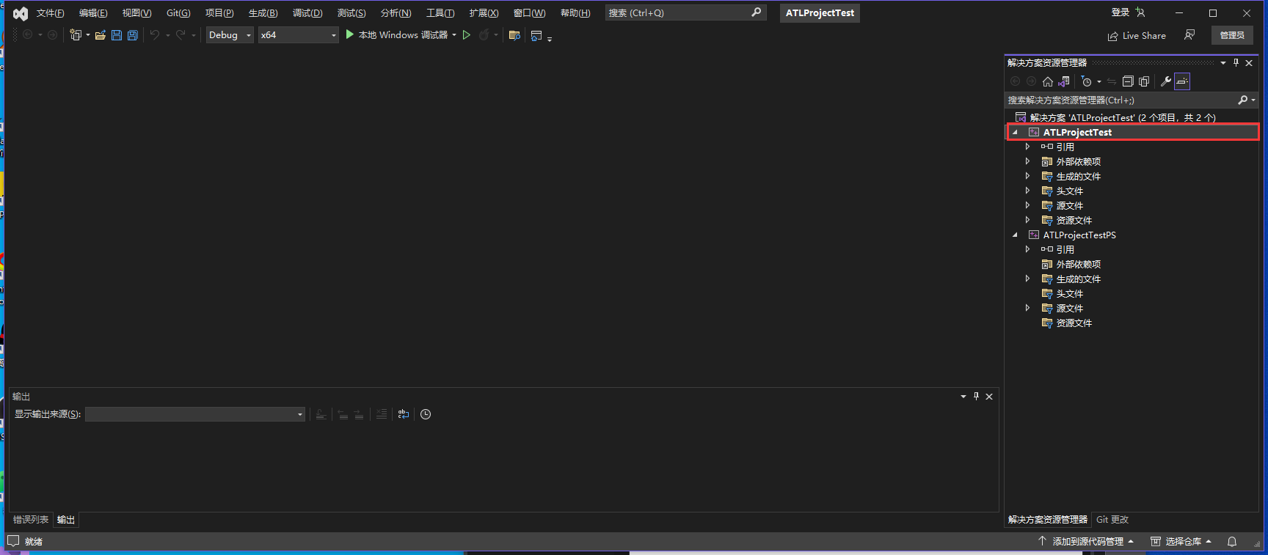
Task: Open the 显示输出来源 source dropdown
Action: (x=195, y=414)
